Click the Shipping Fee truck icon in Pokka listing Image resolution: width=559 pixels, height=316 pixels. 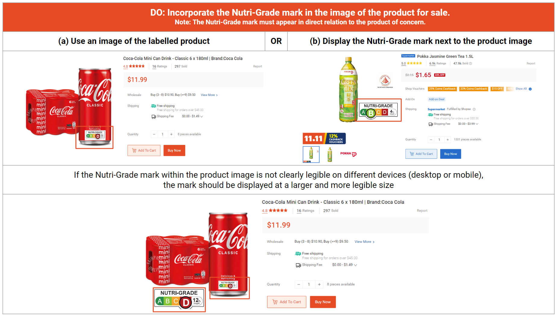click(431, 124)
